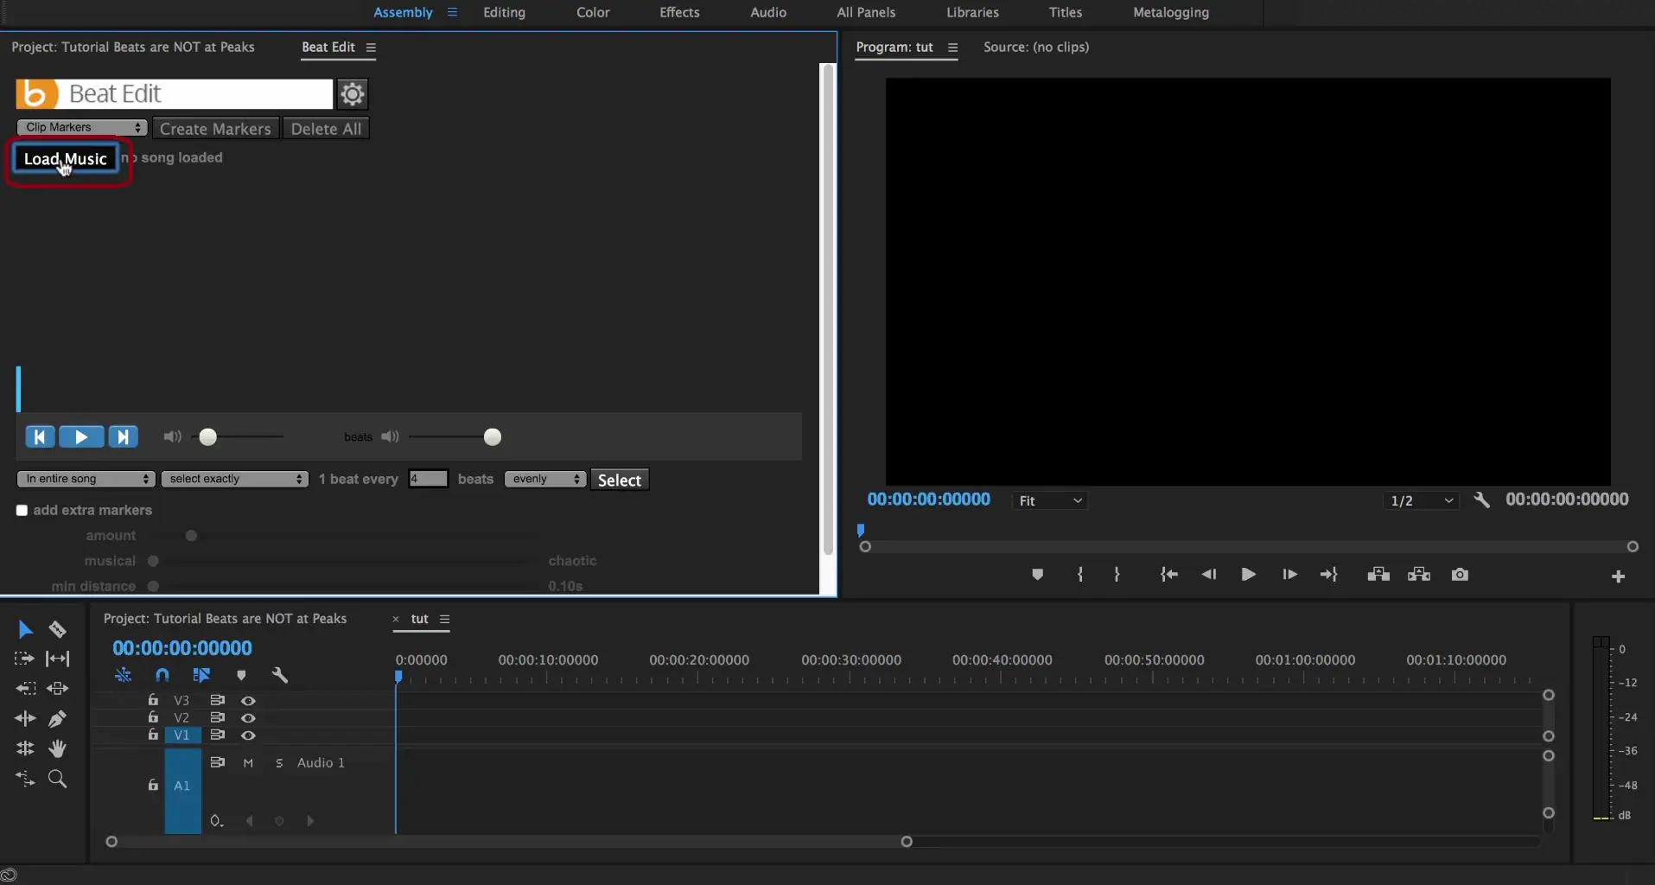
Task: Click Delete All button
Action: 326,129
